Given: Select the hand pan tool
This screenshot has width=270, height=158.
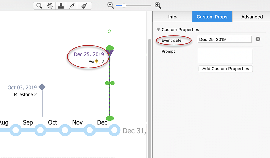Looking at the screenshot, I should point(50,6).
